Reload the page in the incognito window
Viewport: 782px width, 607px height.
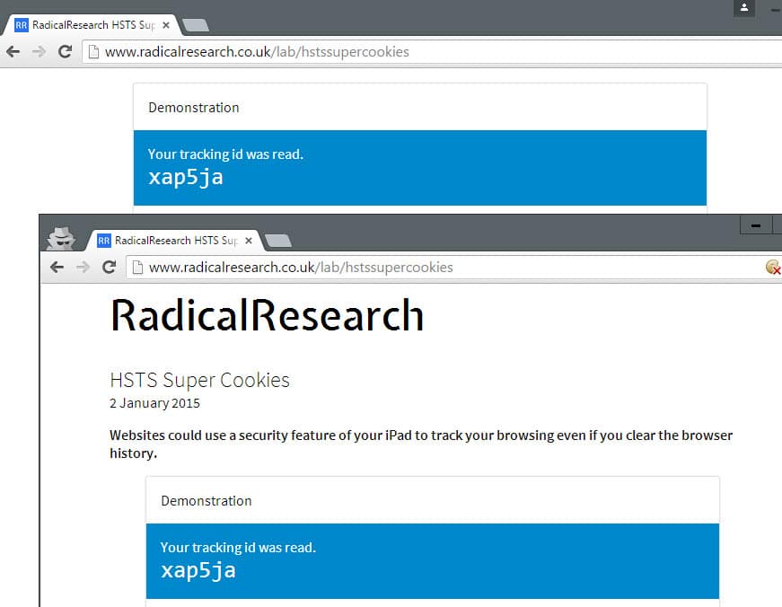[110, 267]
